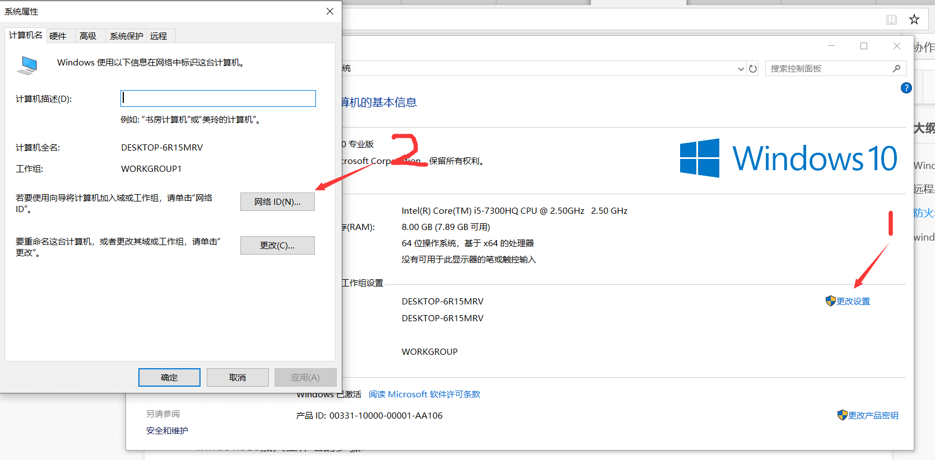
Task: Click the 应用(A) button
Action: click(x=305, y=378)
